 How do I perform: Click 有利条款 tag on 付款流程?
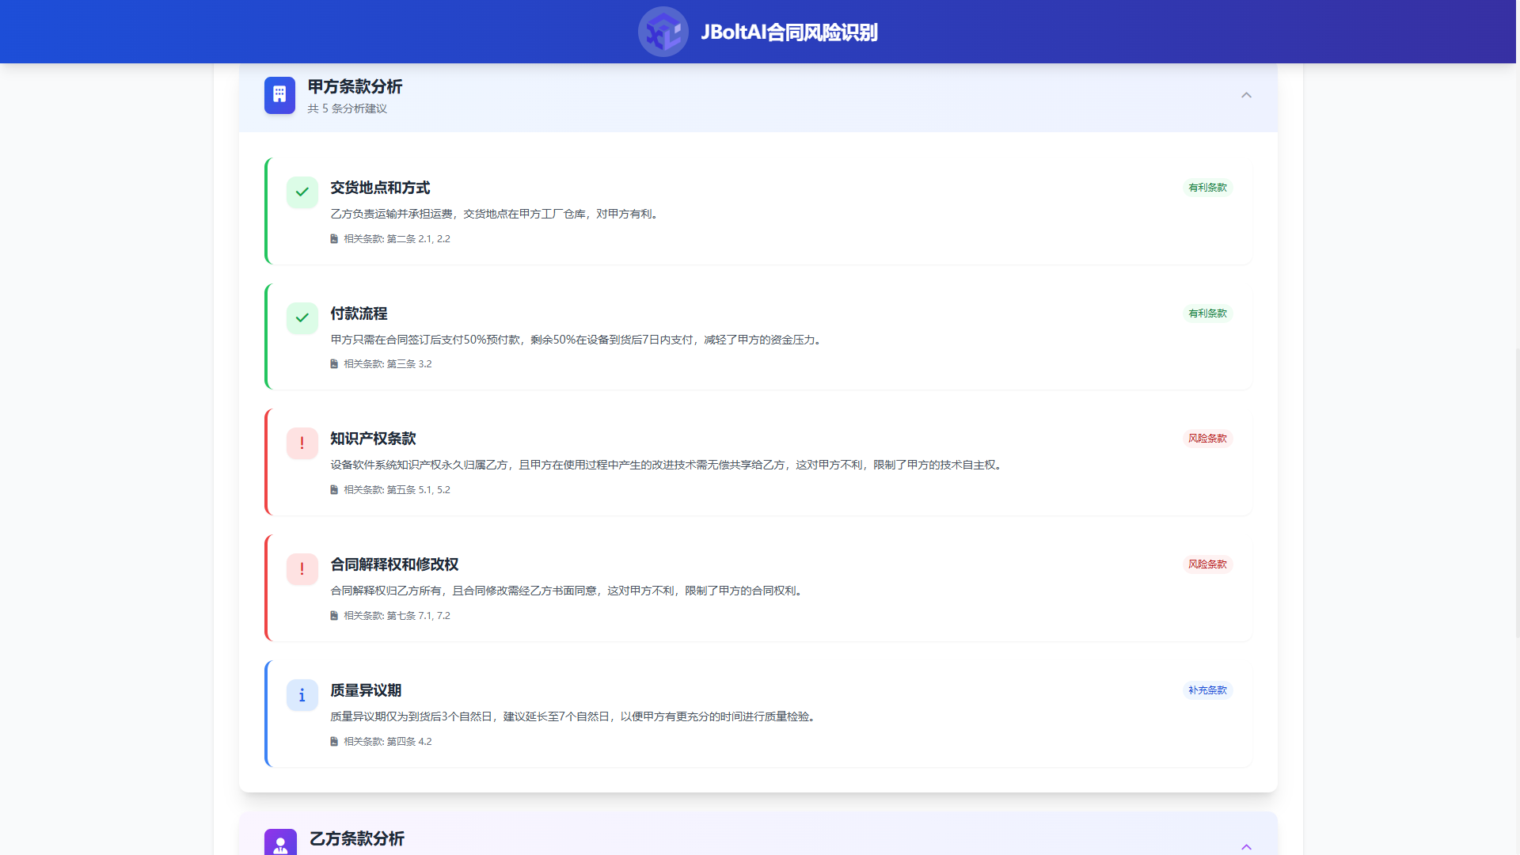pos(1207,313)
